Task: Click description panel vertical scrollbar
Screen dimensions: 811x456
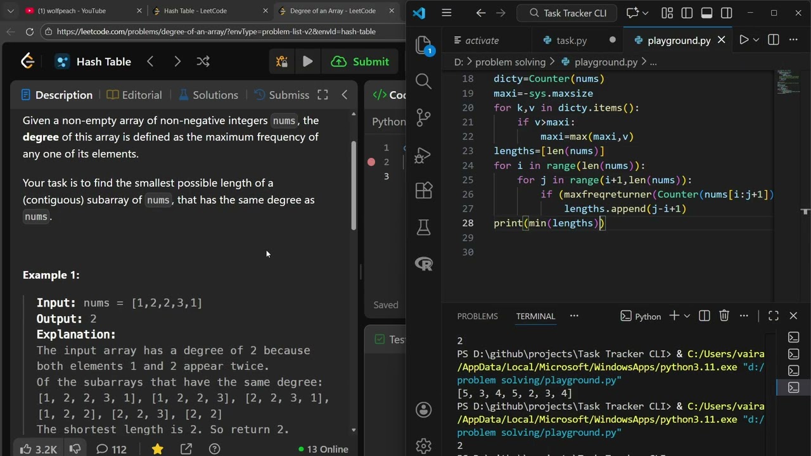Action: click(x=354, y=185)
